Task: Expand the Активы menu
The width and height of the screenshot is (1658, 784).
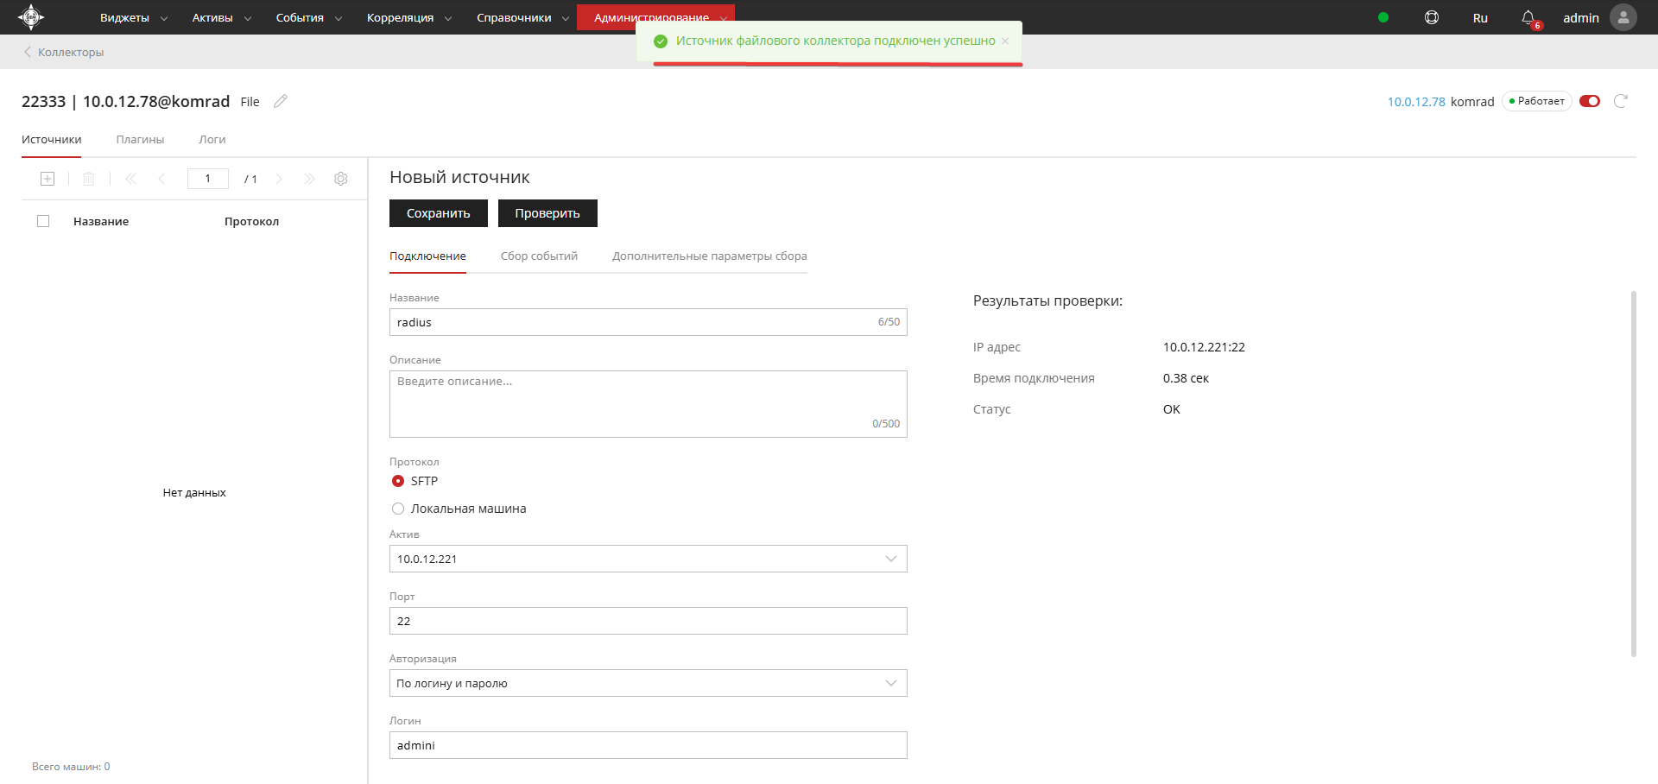Action: pyautogui.click(x=222, y=17)
